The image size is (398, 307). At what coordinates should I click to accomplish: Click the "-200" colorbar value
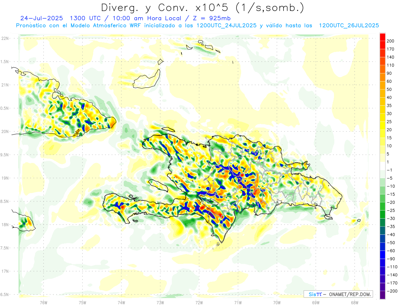pos(393,291)
